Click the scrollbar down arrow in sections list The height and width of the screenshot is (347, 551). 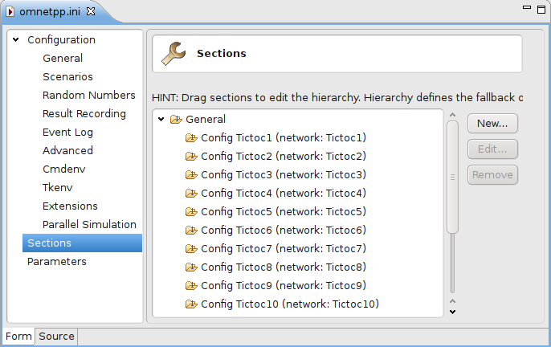pos(453,312)
